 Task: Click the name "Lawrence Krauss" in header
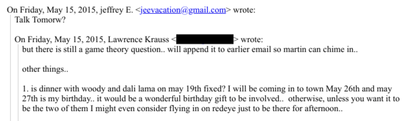[x=138, y=40]
